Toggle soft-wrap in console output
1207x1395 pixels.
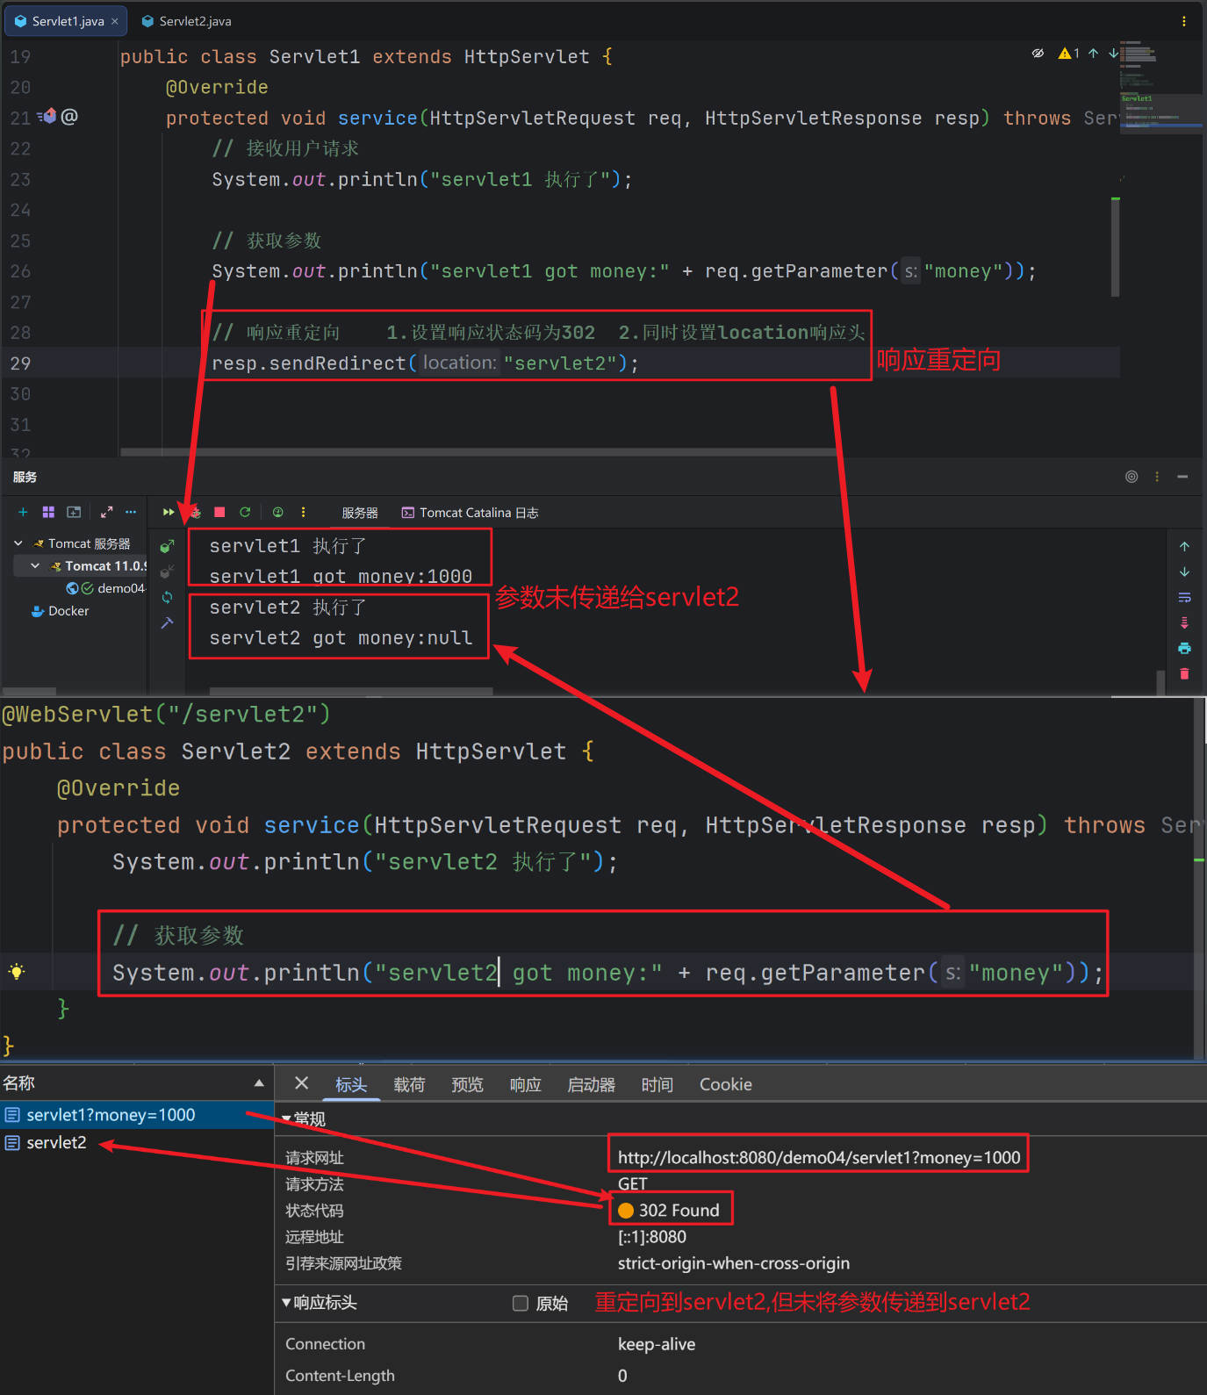[1184, 597]
